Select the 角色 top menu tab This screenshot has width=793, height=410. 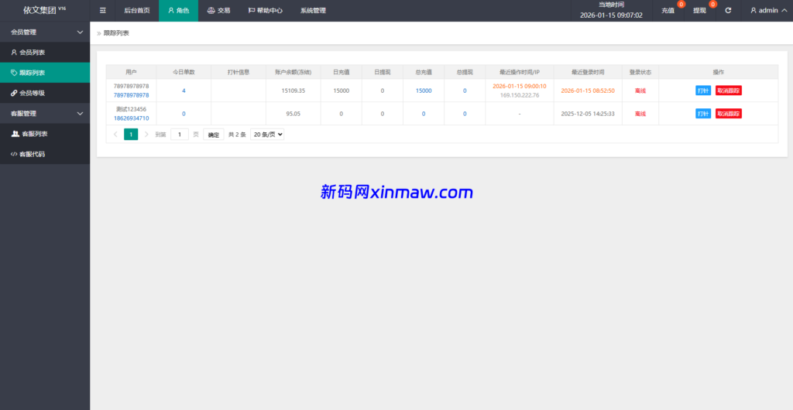tap(179, 10)
